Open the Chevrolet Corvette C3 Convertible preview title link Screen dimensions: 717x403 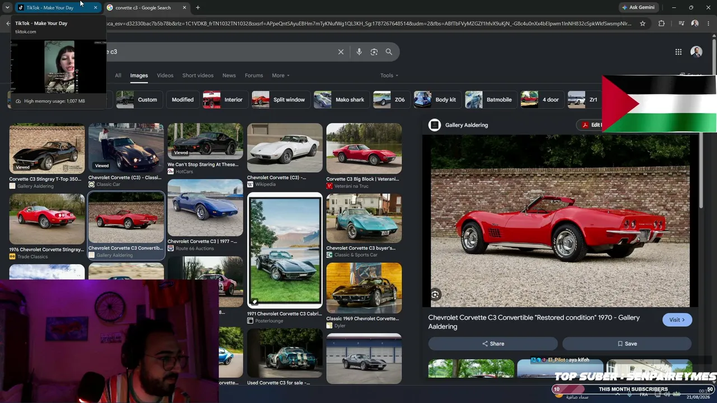point(534,322)
